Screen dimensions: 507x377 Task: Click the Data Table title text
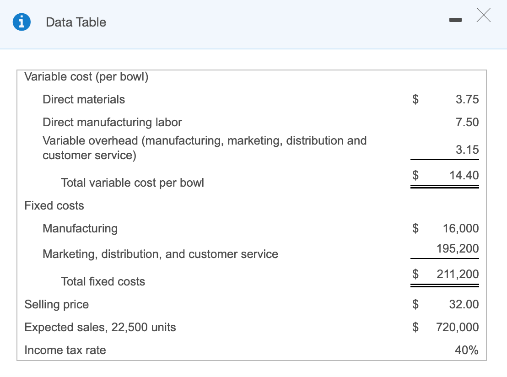[76, 22]
